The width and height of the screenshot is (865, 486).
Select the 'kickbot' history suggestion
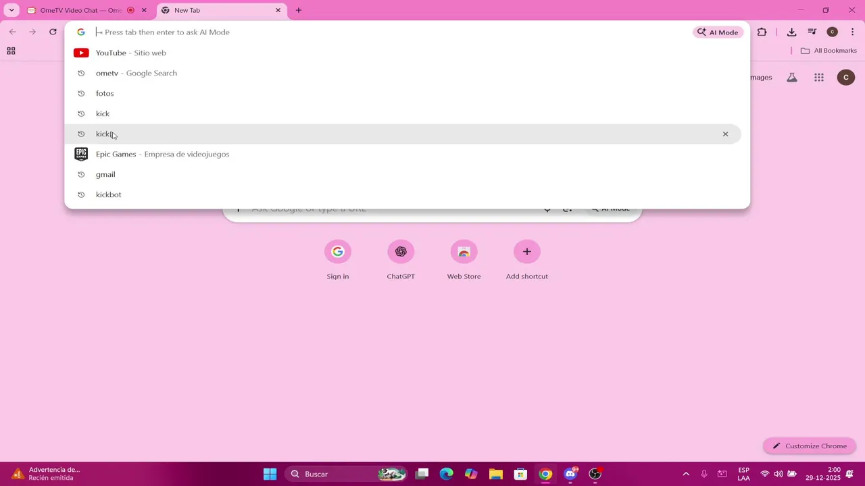pos(407,194)
